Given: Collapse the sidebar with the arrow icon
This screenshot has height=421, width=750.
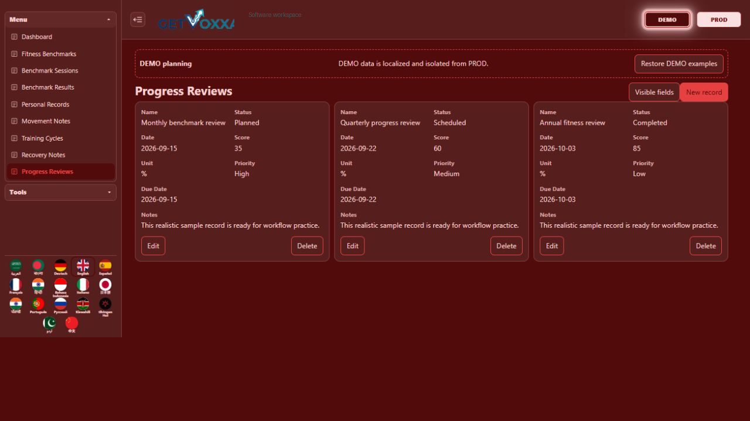Looking at the screenshot, I should [138, 19].
